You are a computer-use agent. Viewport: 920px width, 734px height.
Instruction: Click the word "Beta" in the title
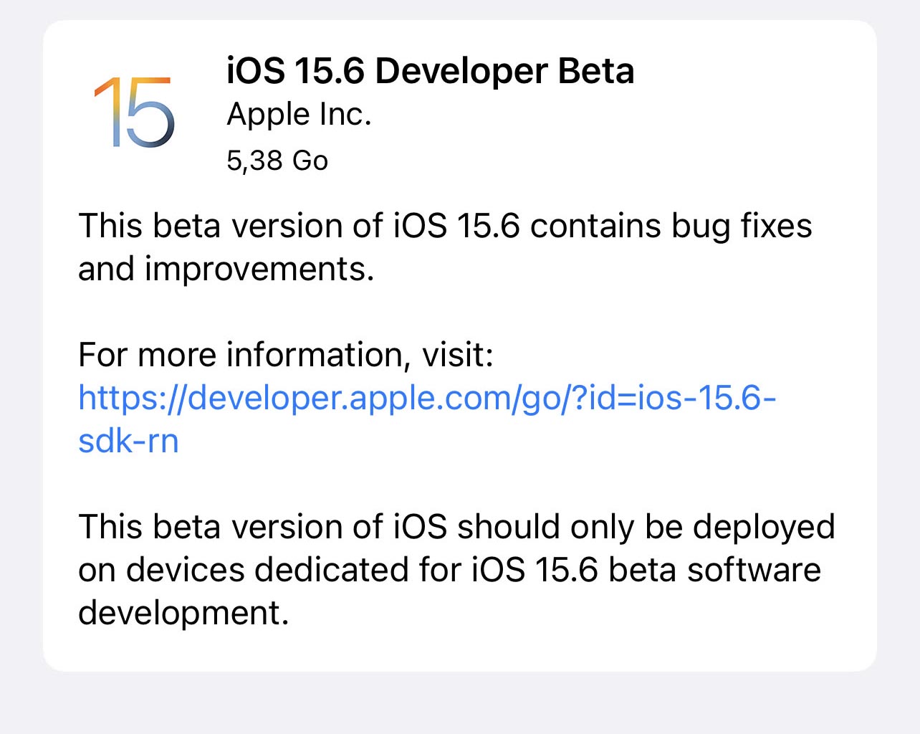pyautogui.click(x=596, y=71)
